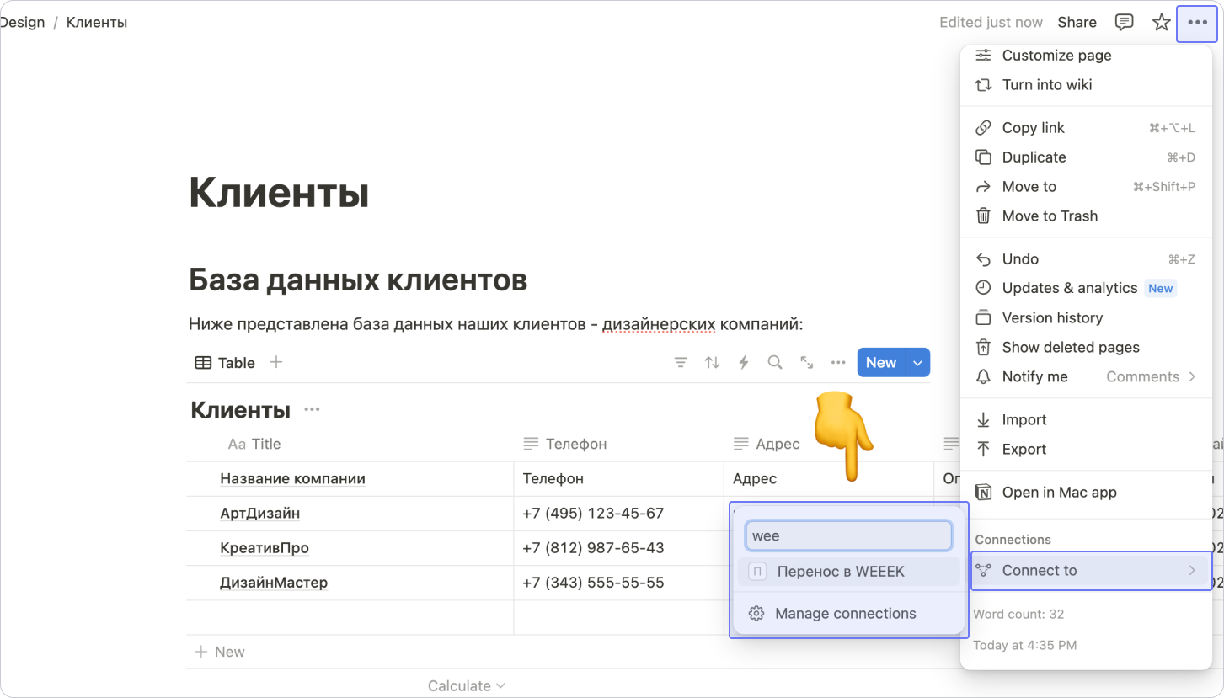Star this page as favorite
Viewport: 1224px width, 698px height.
pyautogui.click(x=1162, y=23)
